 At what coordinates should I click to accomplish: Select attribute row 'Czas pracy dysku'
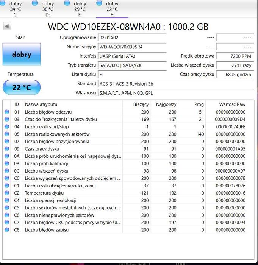pyautogui.click(x=125, y=149)
